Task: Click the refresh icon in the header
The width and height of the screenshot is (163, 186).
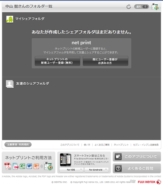Action: (128, 7)
